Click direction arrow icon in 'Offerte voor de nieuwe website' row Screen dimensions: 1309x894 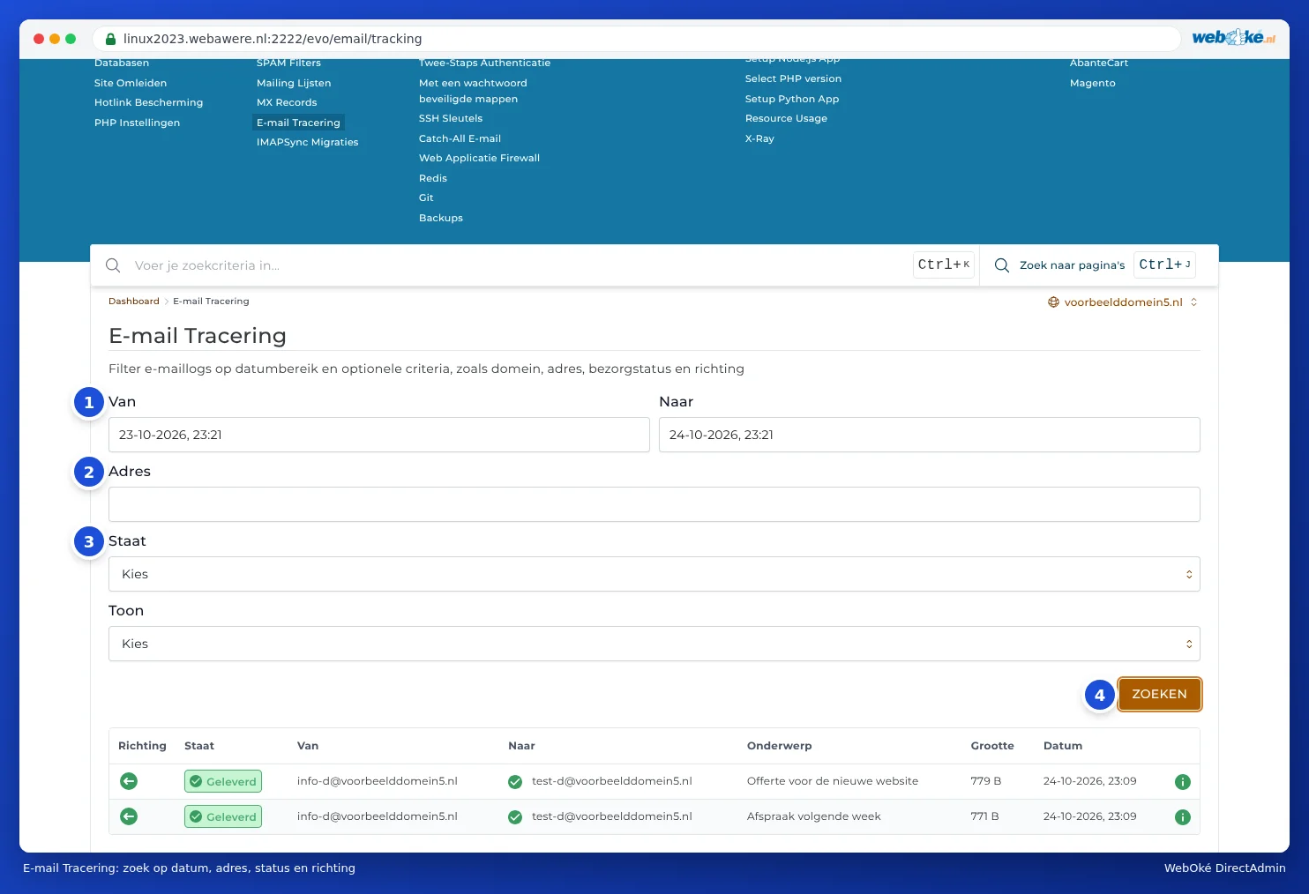(129, 781)
